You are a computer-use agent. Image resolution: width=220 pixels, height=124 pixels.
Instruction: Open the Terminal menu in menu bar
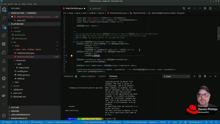(30, 4)
